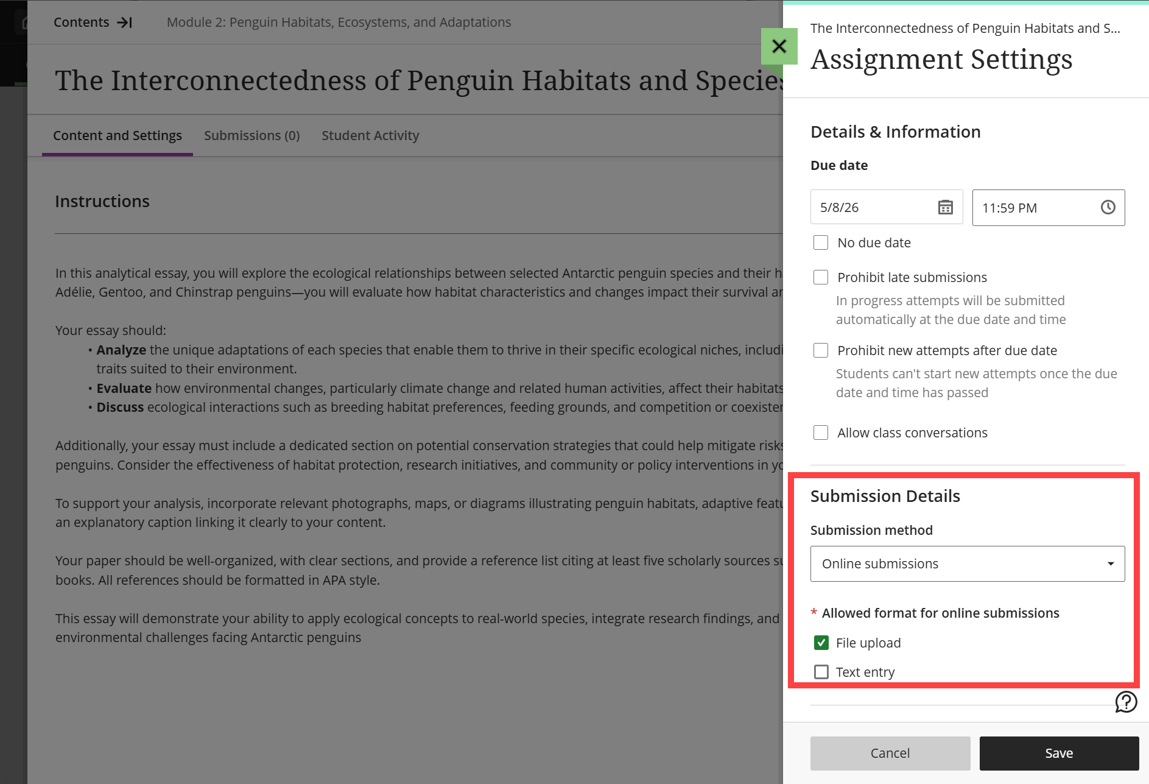Enable Prohibit late submissions
1149x784 pixels.
[821, 277]
